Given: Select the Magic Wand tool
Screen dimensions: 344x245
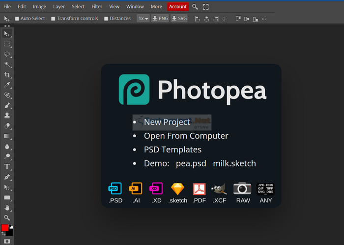Looking at the screenshot, I should pyautogui.click(x=7, y=64).
